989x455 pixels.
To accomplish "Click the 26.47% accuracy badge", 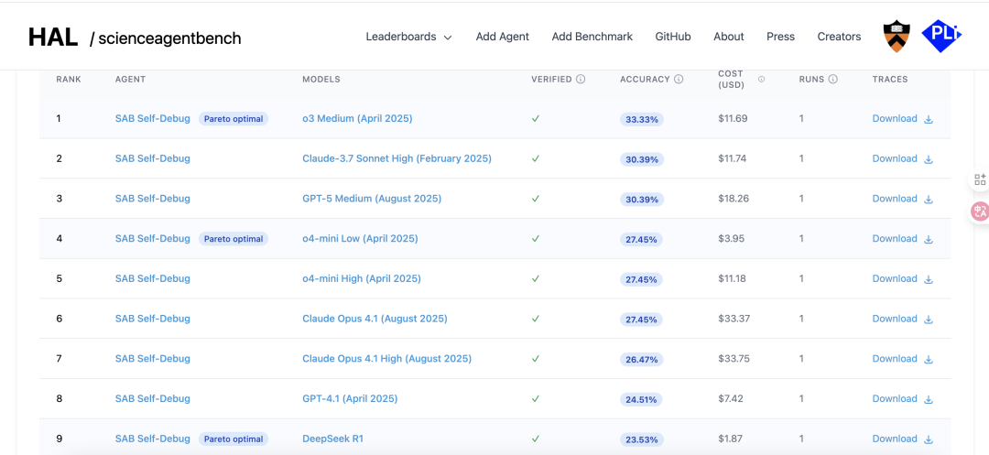I will point(641,360).
